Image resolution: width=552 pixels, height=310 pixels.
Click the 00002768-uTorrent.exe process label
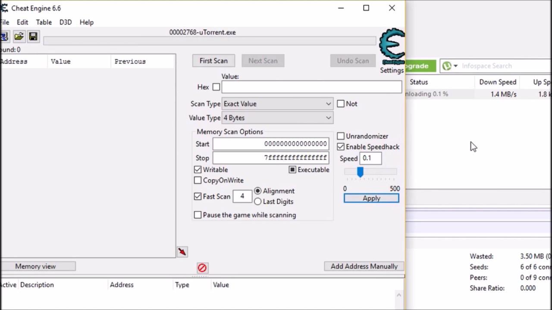[202, 32]
